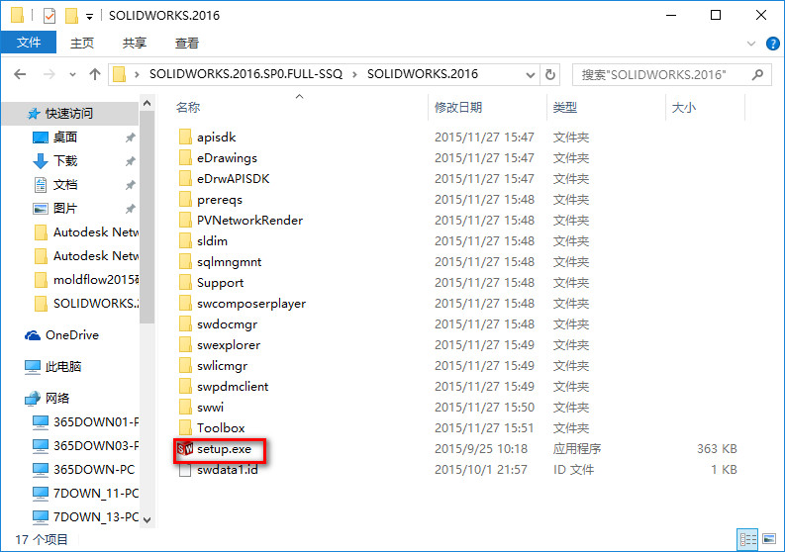This screenshot has width=785, height=552.
Task: Open 下载 downloads quick access item
Action: click(55, 160)
